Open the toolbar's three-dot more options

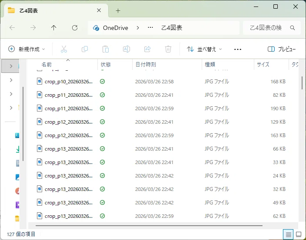(x=237, y=49)
